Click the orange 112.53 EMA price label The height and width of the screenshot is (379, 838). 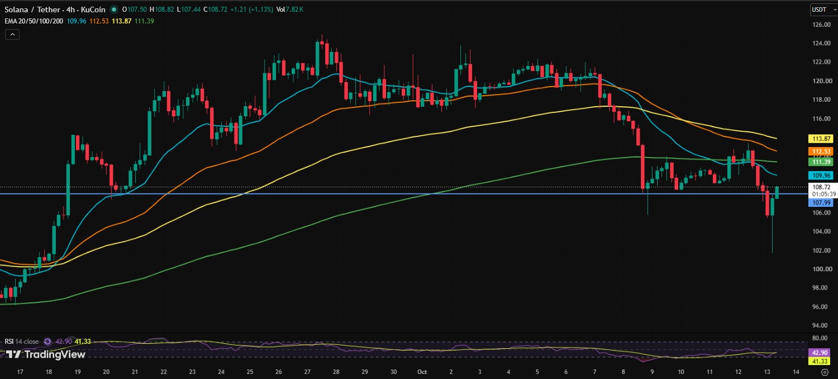(820, 151)
